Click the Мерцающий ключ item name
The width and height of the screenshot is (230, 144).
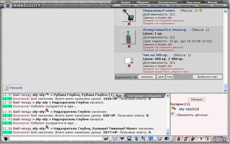(x=159, y=11)
